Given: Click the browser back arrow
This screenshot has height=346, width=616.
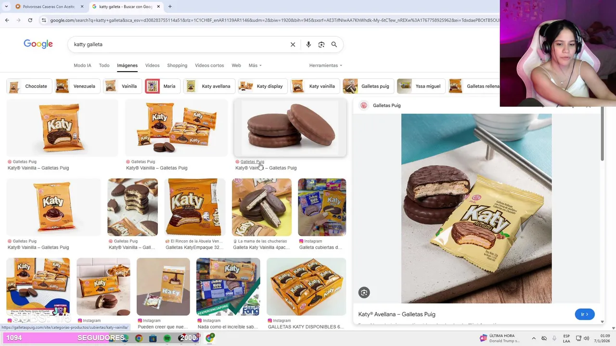Looking at the screenshot, I should click(7, 20).
